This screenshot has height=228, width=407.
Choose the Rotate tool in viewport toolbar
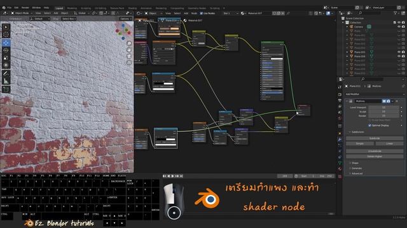click(6, 51)
